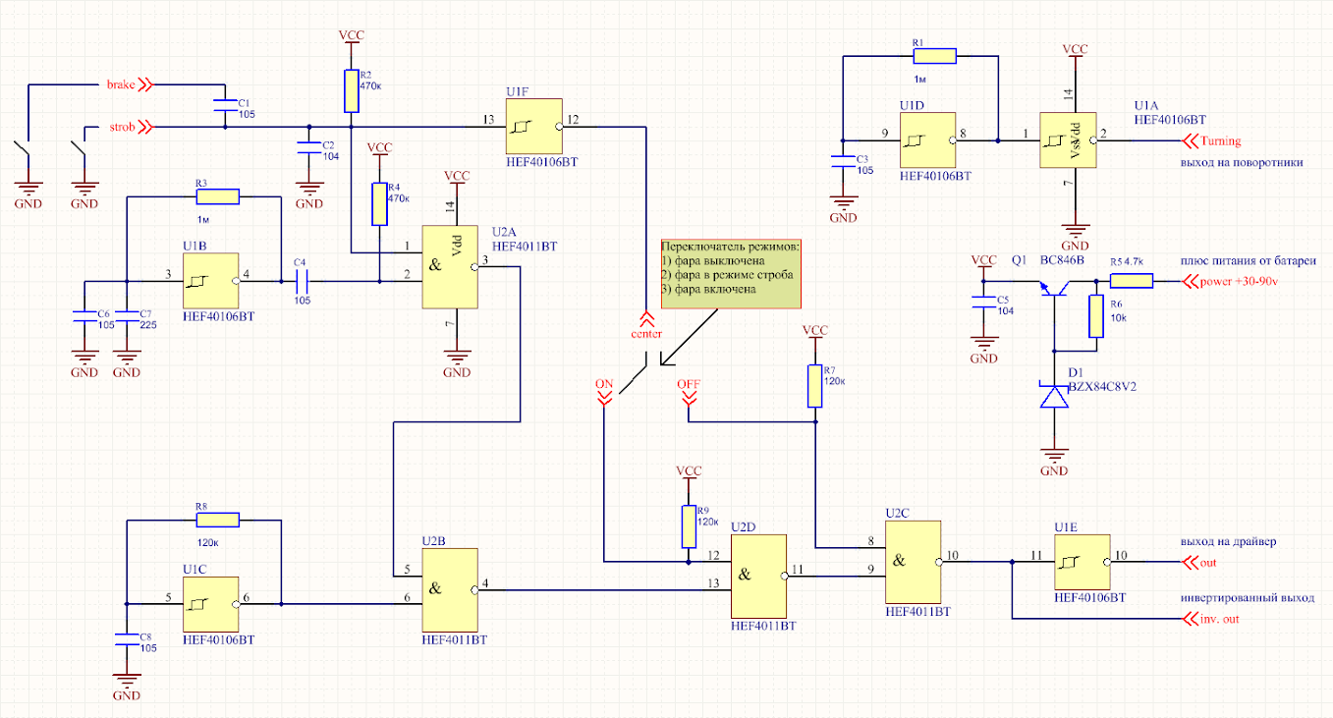Click '1) фара выключена' line
1333x718 pixels.
pos(713,260)
